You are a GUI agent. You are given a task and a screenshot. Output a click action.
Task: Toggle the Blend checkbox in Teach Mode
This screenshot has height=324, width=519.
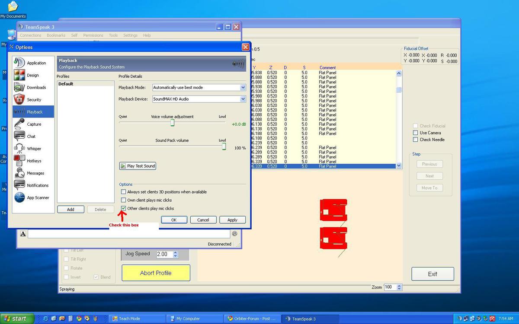point(96,277)
